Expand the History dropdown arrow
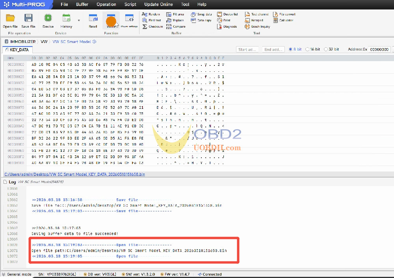Image resolution: width=394 pixels, height=278 pixels. 78,20
